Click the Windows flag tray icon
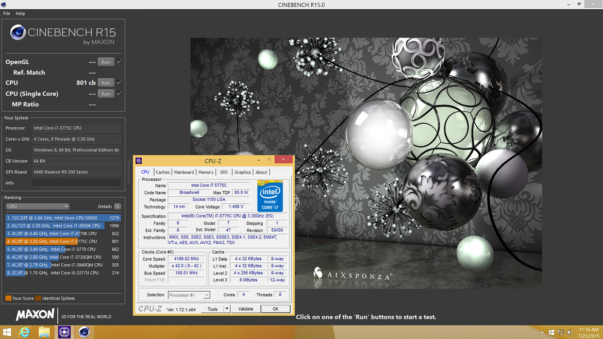 [x=551, y=332]
